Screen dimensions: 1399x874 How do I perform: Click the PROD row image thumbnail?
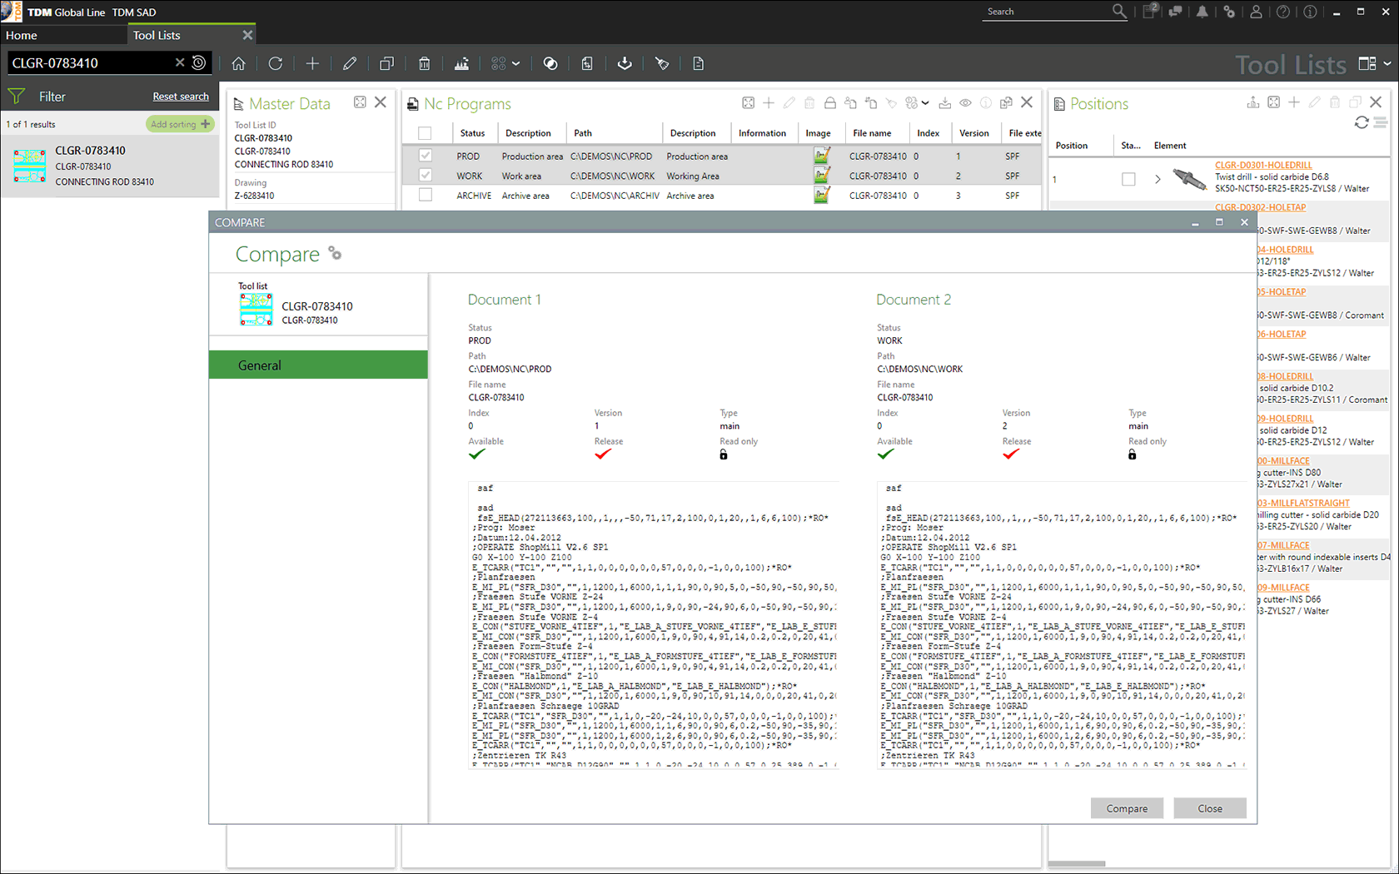click(821, 156)
